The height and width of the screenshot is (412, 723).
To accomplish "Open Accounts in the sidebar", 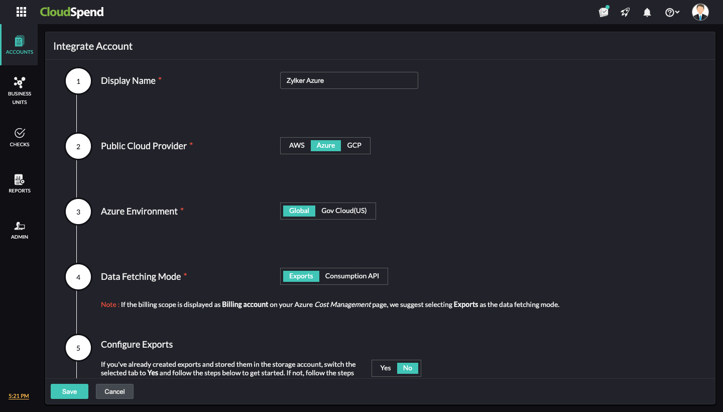I will point(20,45).
